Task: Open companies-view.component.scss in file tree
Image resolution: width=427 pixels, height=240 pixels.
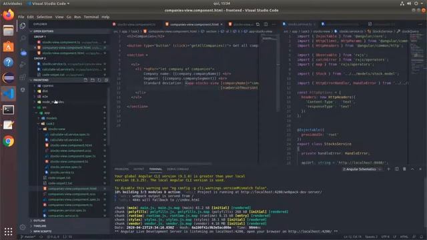Action: pos(72,194)
